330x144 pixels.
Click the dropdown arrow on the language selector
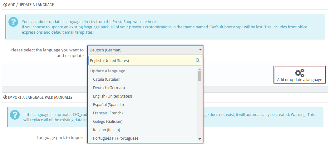(x=200, y=50)
